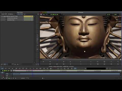The height and width of the screenshot is (91, 122).
Task: Click the Timeline horizontal scrollbar's right end
Action: (x=119, y=78)
